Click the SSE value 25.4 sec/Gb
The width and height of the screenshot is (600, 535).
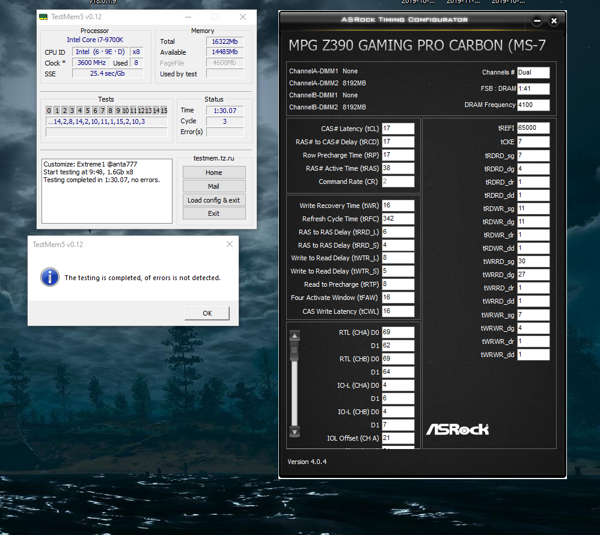pyautogui.click(x=108, y=73)
